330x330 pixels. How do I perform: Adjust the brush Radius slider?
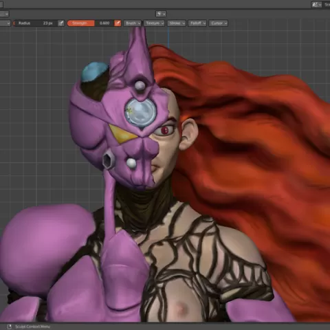point(35,23)
